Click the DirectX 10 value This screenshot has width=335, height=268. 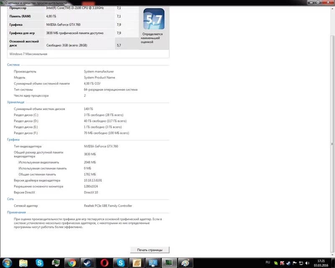(91, 192)
